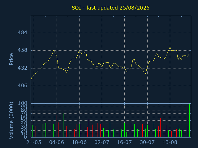The height and width of the screenshot is (148, 198).
Task: Click the 30-07 date label
Action: pos(147,142)
